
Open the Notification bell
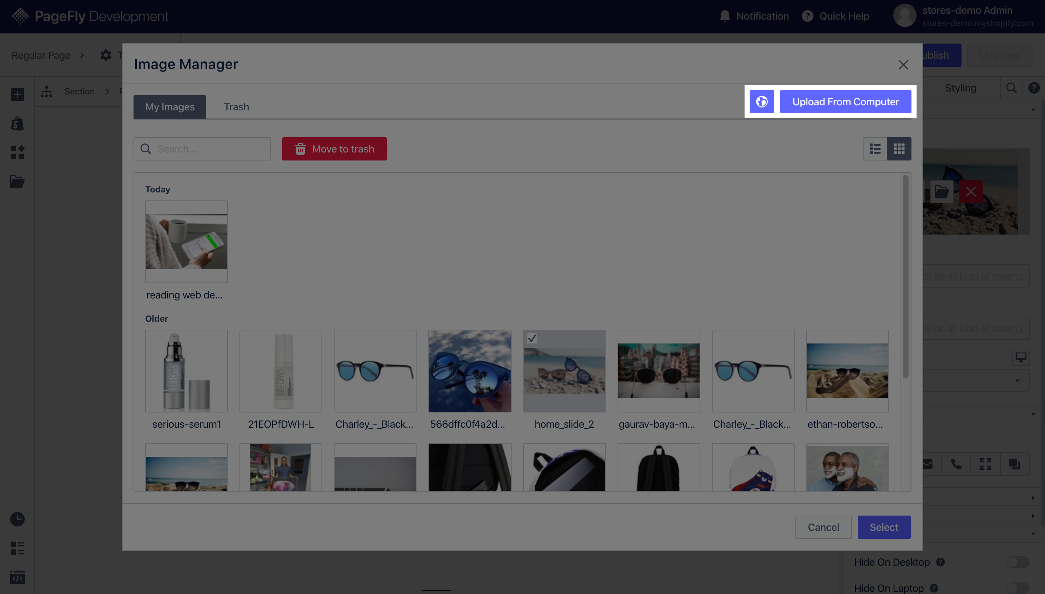point(725,16)
